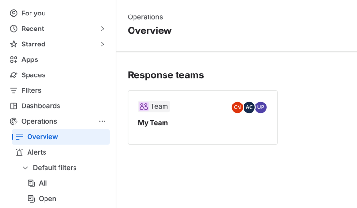Click the Operations breadcrumb link
Image resolution: width=357 pixels, height=208 pixels.
click(x=145, y=17)
